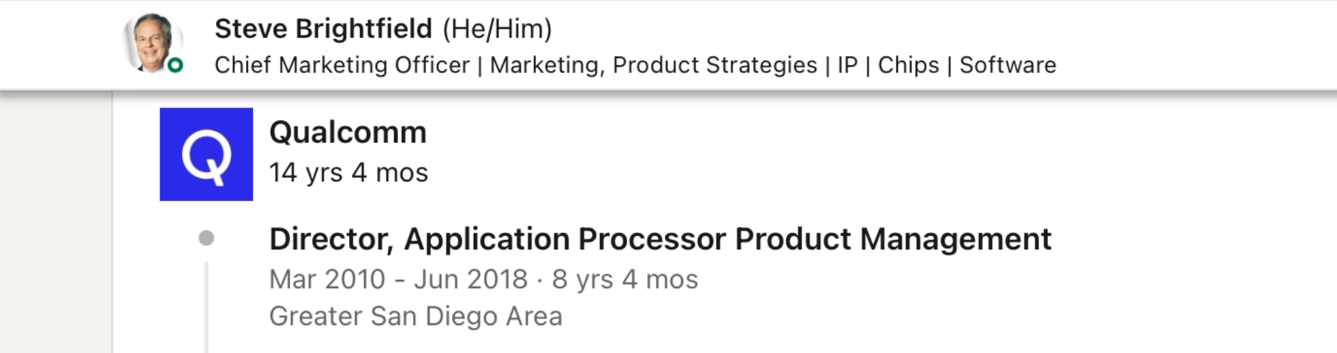This screenshot has width=1337, height=353.
Task: Click the vertical timeline connector line
Action: 206,307
